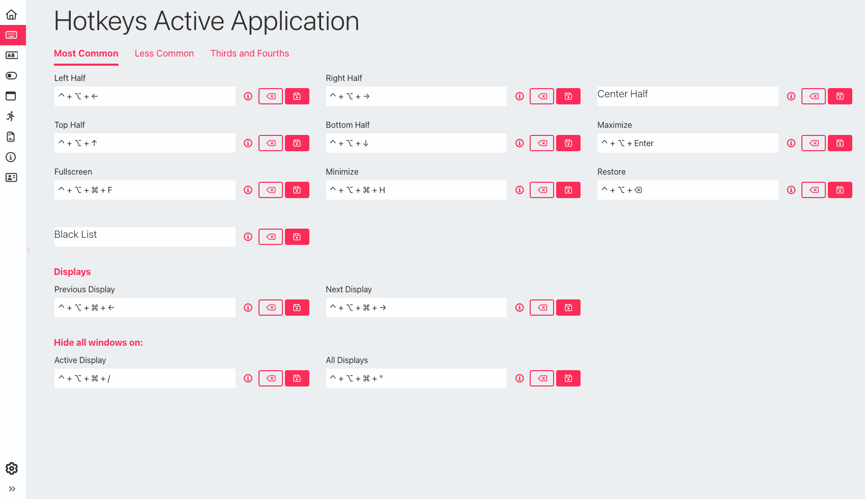This screenshot has height=499, width=865.
Task: Clear the Restore hotkey
Action: (x=814, y=190)
